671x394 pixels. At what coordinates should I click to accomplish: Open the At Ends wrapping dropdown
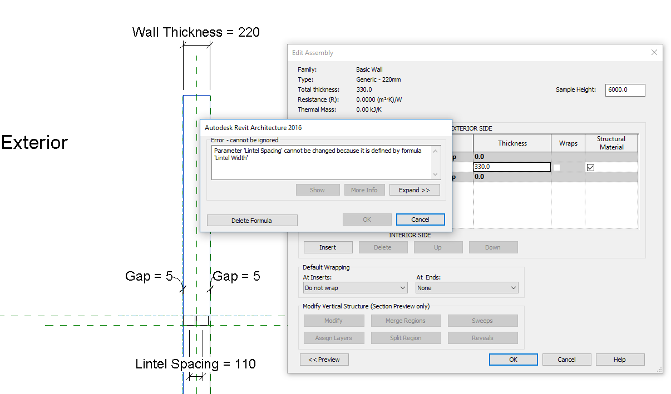click(x=467, y=288)
